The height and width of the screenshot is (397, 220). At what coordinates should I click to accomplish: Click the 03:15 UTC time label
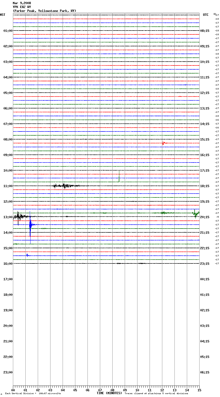205,326
